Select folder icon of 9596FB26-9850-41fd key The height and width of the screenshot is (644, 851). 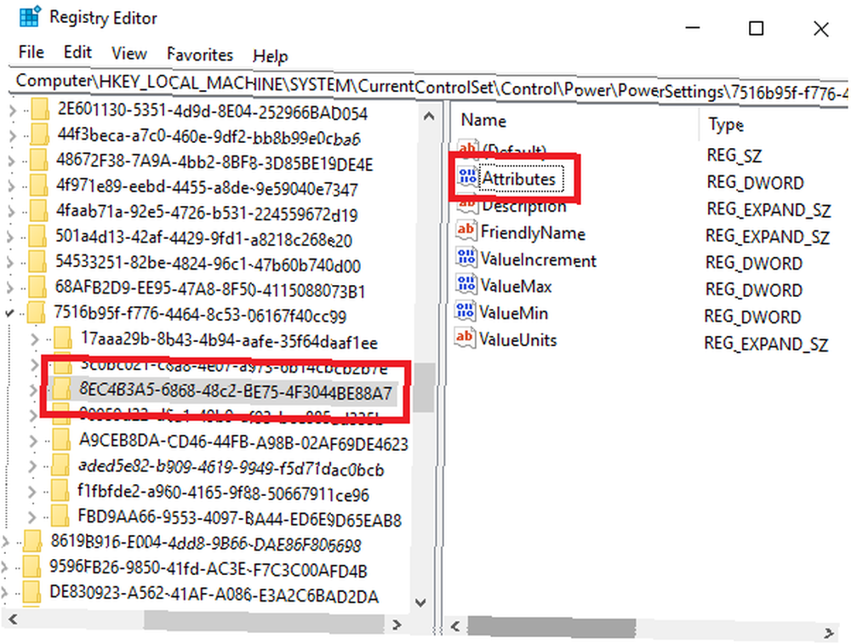pos(32,567)
